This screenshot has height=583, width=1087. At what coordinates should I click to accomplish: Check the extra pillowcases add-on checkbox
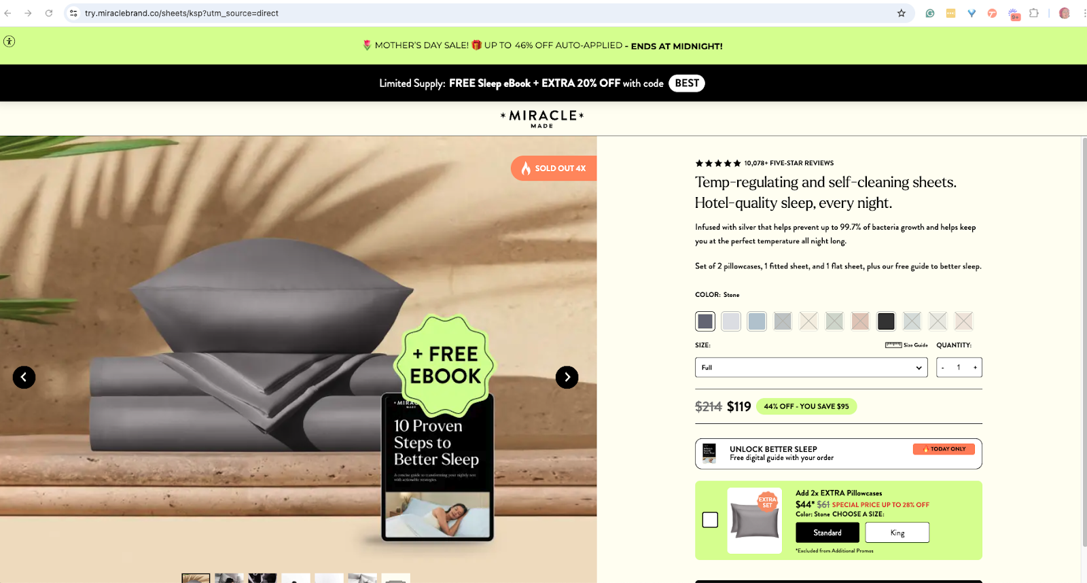(710, 520)
